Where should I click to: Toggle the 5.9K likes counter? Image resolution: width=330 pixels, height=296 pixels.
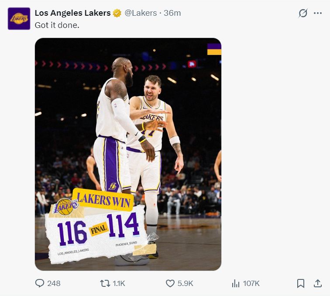pyautogui.click(x=185, y=283)
